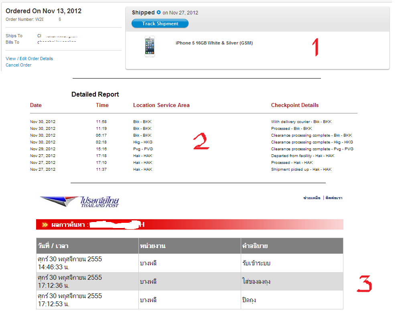Click the Detailed Report heading
404x323 pixels.
95,95
